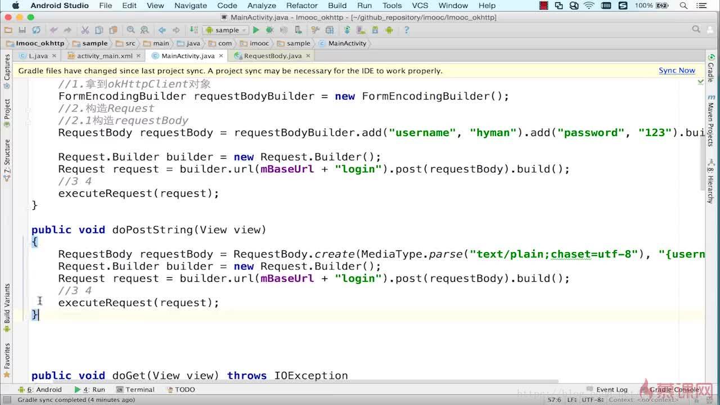The image size is (720, 405).
Task: Open the Event Log
Action: [607, 389]
